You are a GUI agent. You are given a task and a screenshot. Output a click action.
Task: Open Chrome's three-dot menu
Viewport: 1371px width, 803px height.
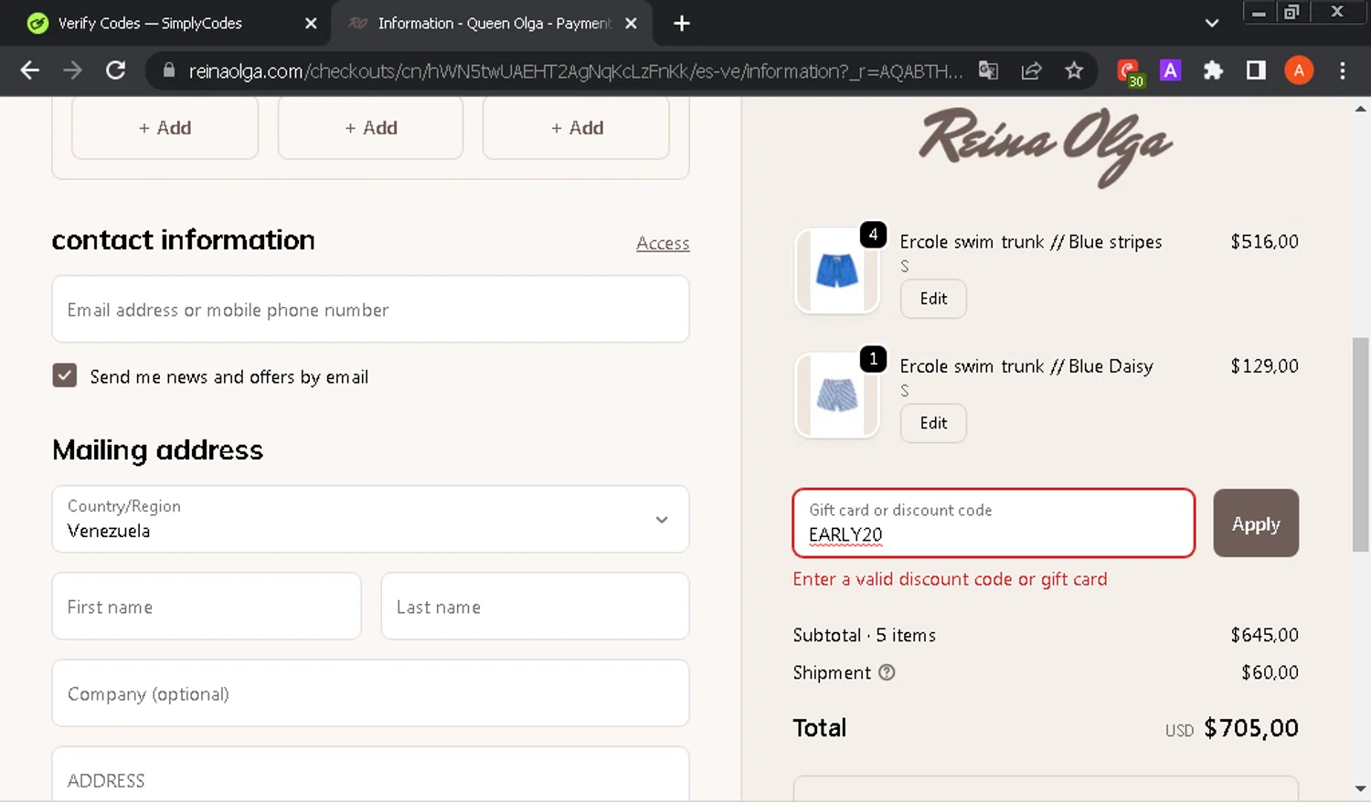point(1342,70)
